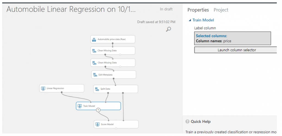Viewport: 282px width, 136px height.
Task: Click the Score Model output port circle
Action: (116, 128)
